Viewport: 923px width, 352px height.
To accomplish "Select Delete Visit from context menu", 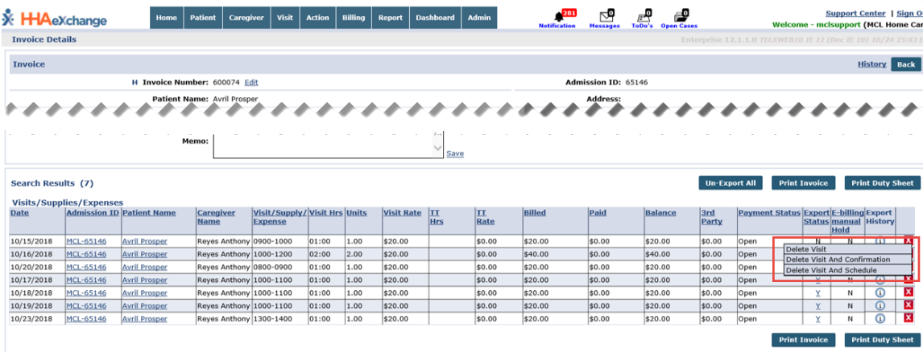I will click(x=805, y=249).
